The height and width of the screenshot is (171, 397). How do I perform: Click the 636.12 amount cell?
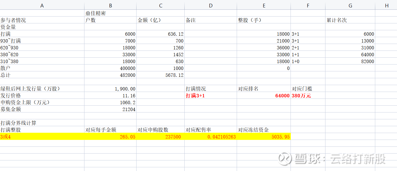point(161,34)
